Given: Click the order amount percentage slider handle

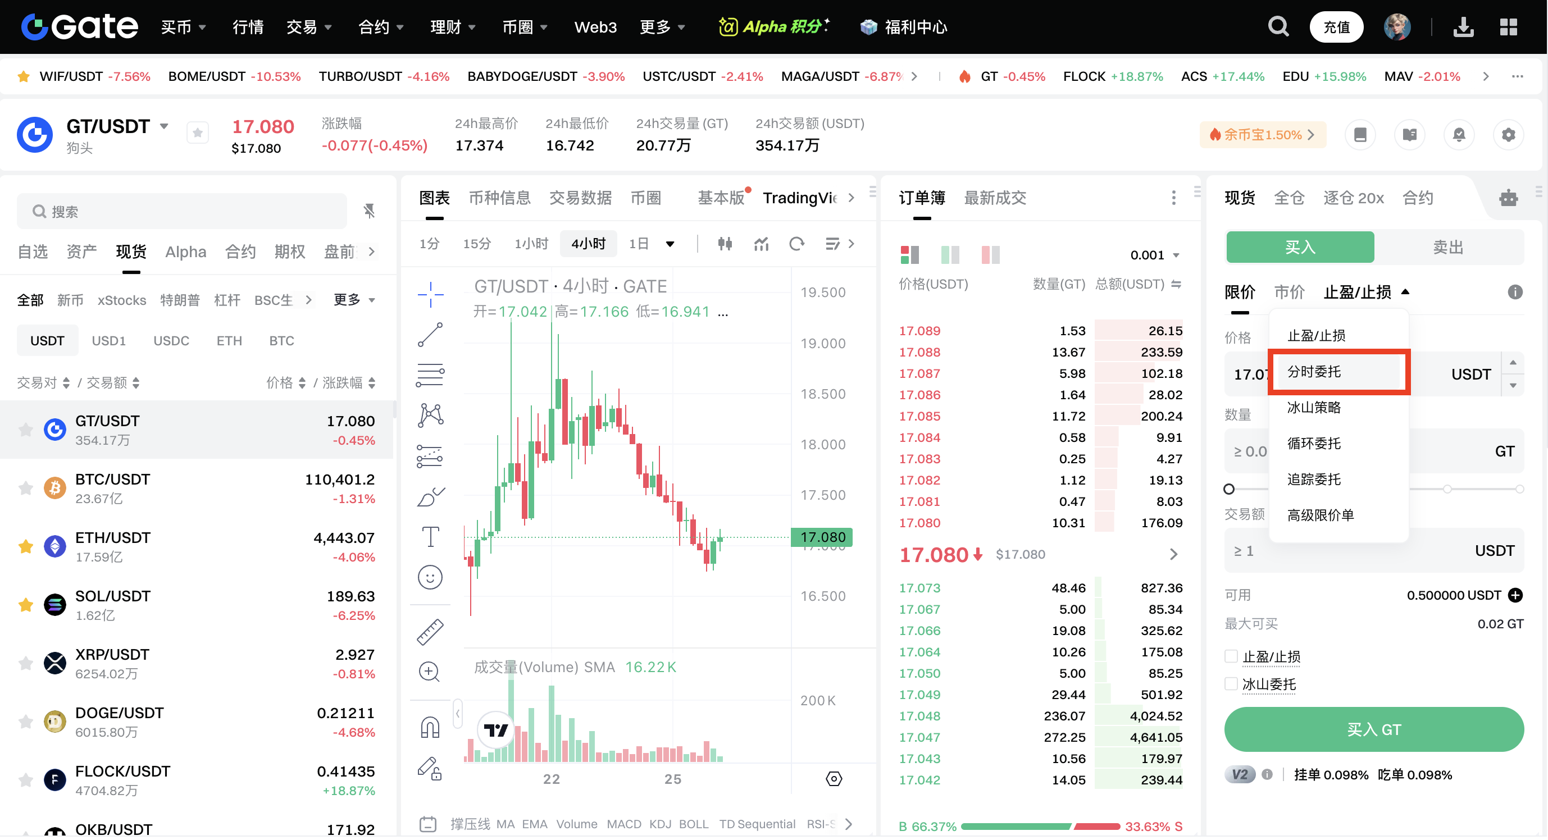Looking at the screenshot, I should click(1229, 489).
